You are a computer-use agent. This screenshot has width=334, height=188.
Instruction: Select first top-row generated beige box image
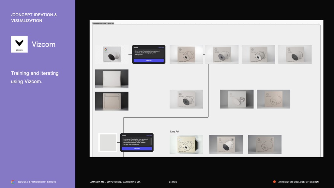pos(186,55)
